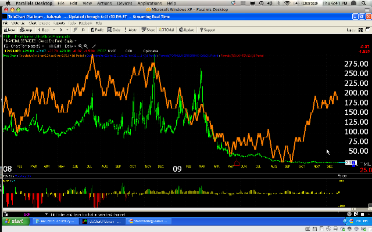
Task: Open the Back history dropdown arrow
Action: 54,30
